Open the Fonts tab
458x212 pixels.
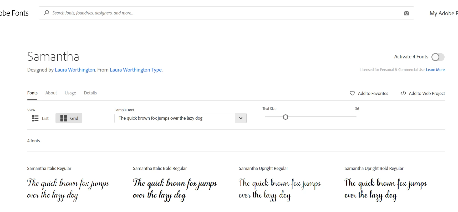pos(32,93)
